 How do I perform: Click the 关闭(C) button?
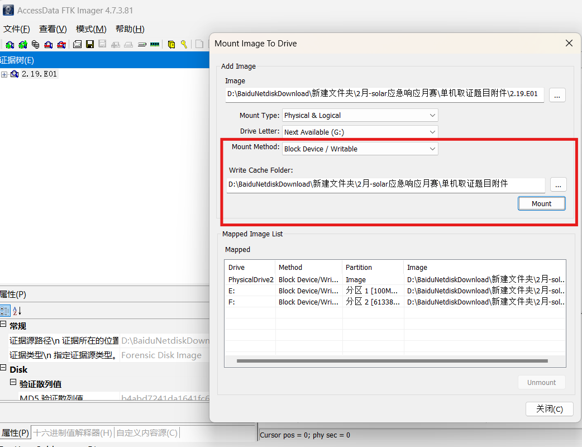tap(550, 409)
